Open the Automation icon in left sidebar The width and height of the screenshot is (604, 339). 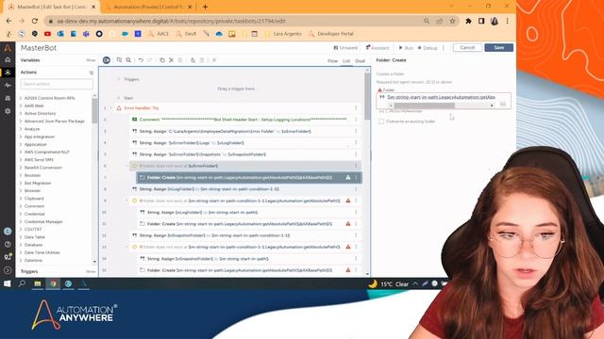[x=8, y=73]
